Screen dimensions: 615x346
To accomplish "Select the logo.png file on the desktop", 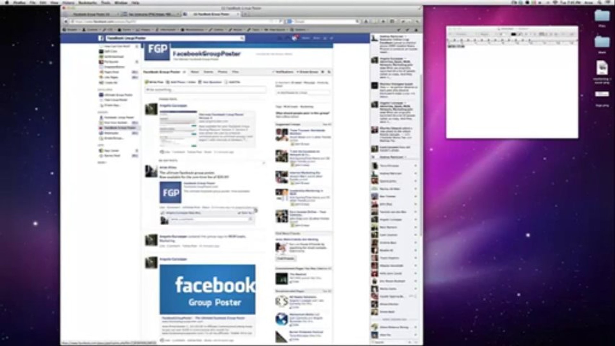I will pyautogui.click(x=602, y=94).
